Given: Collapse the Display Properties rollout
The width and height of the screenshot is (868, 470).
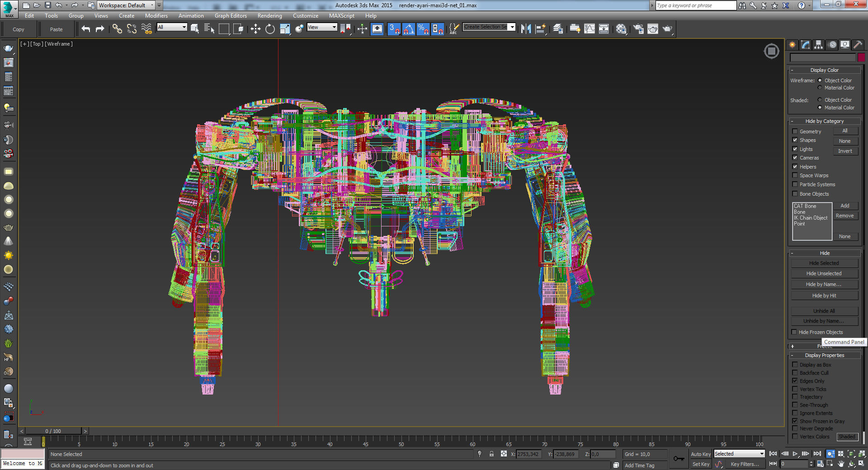Looking at the screenshot, I should (824, 355).
